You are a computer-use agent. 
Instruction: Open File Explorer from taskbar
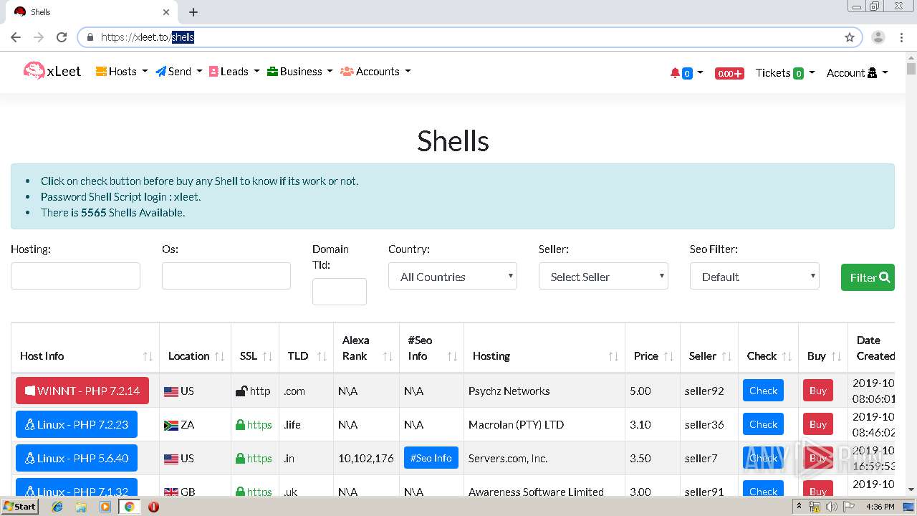81,507
